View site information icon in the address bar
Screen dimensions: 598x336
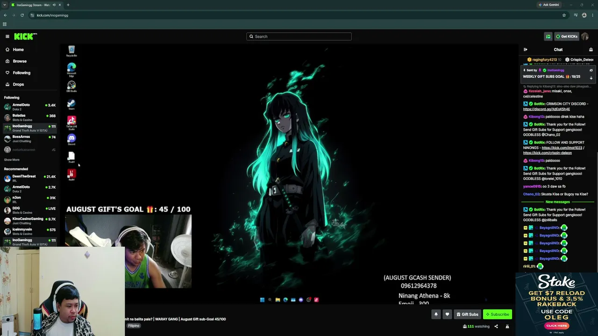pos(32,15)
